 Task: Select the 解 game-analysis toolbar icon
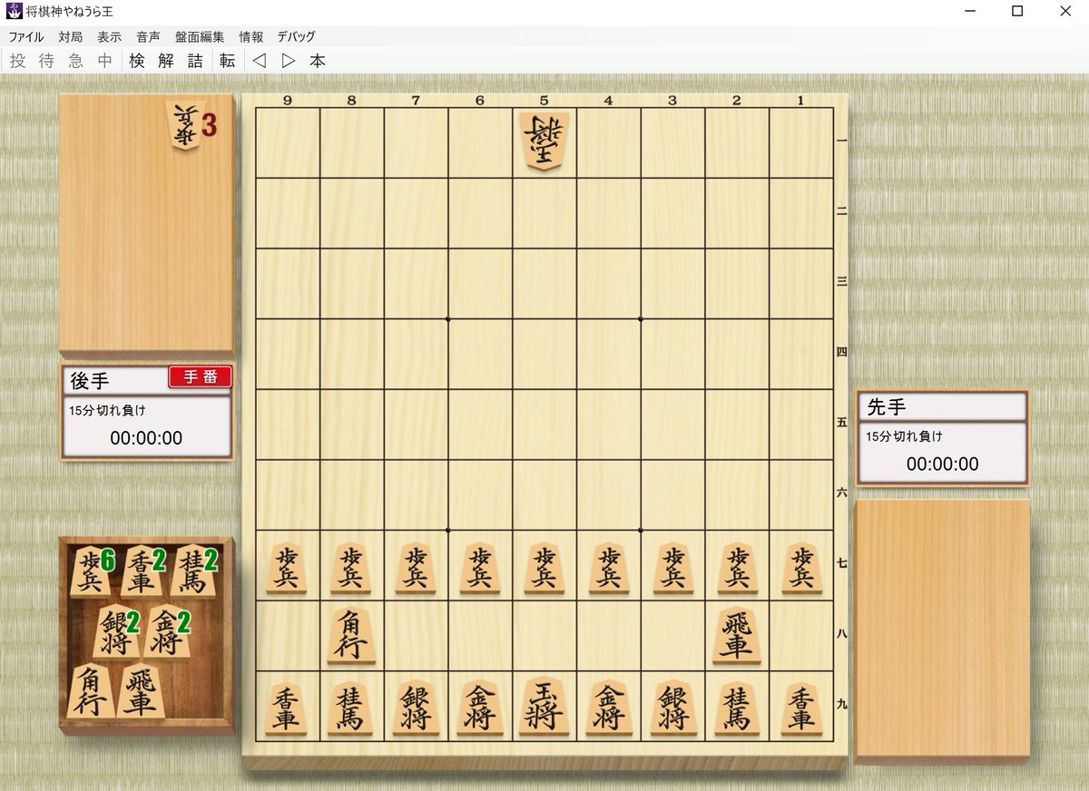(166, 61)
